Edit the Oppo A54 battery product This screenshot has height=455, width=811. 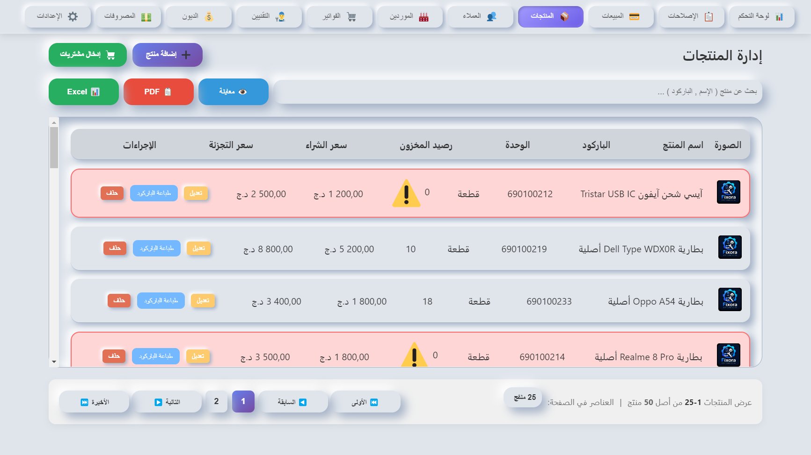[203, 300]
